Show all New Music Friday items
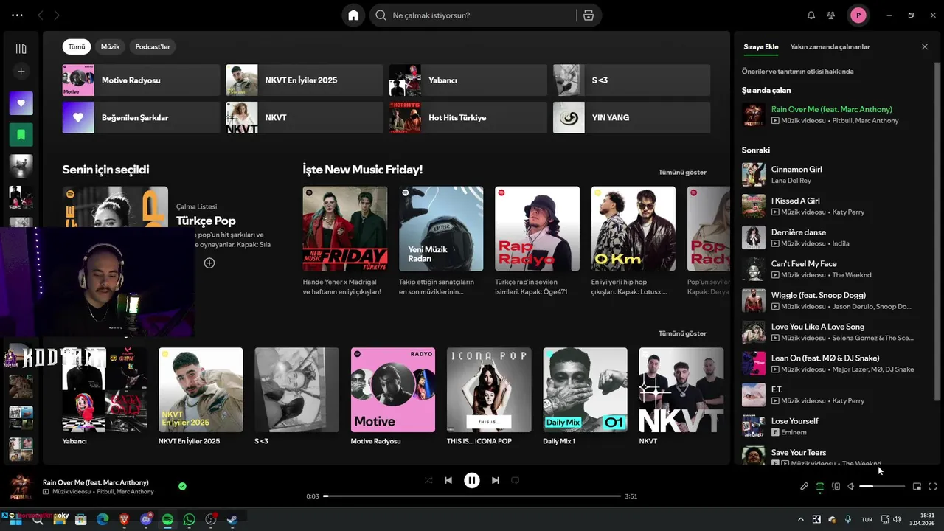944x531 pixels. (682, 172)
